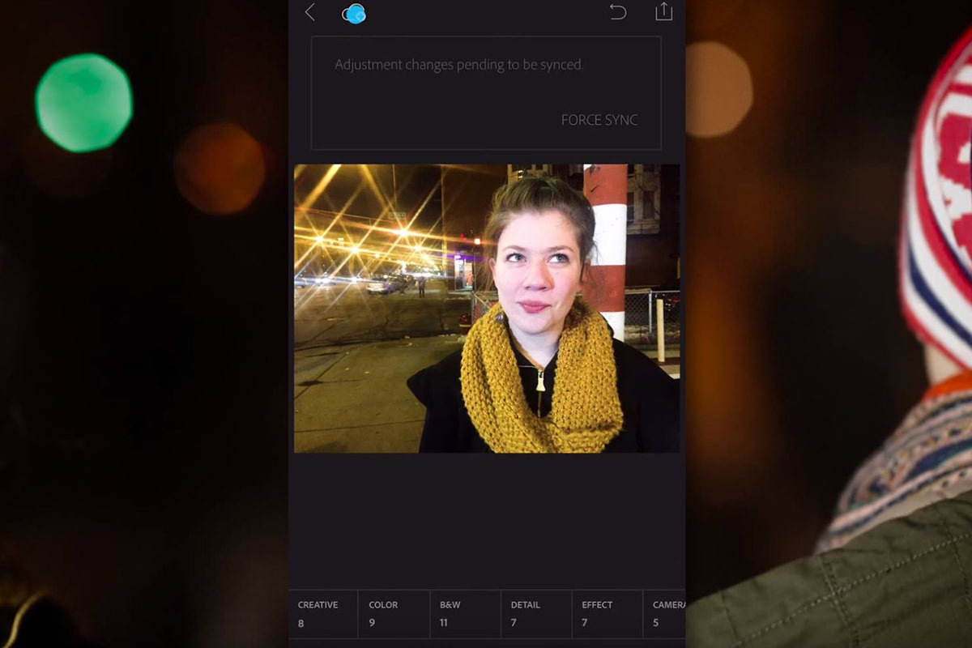Image resolution: width=972 pixels, height=648 pixels.
Task: Choose the Effect presets tab
Action: coord(597,604)
